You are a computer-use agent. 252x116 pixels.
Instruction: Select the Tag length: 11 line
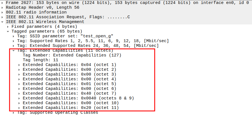[40, 60]
